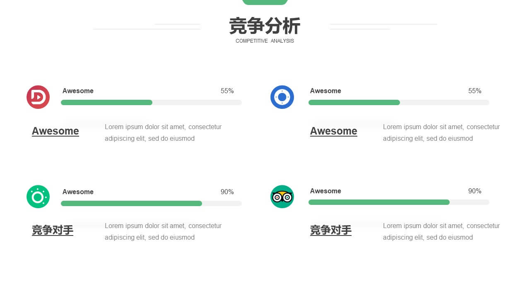530x298 pixels.
Task: Click the top-right 55% progress bar
Action: 399,102
